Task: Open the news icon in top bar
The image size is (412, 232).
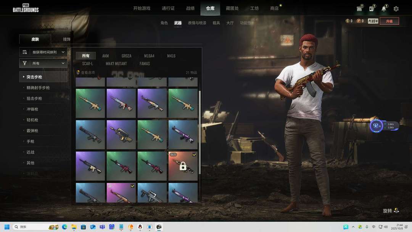Action: [372, 9]
